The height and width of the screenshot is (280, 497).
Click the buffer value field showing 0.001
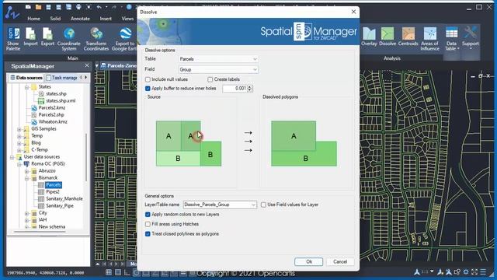[x=235, y=89]
